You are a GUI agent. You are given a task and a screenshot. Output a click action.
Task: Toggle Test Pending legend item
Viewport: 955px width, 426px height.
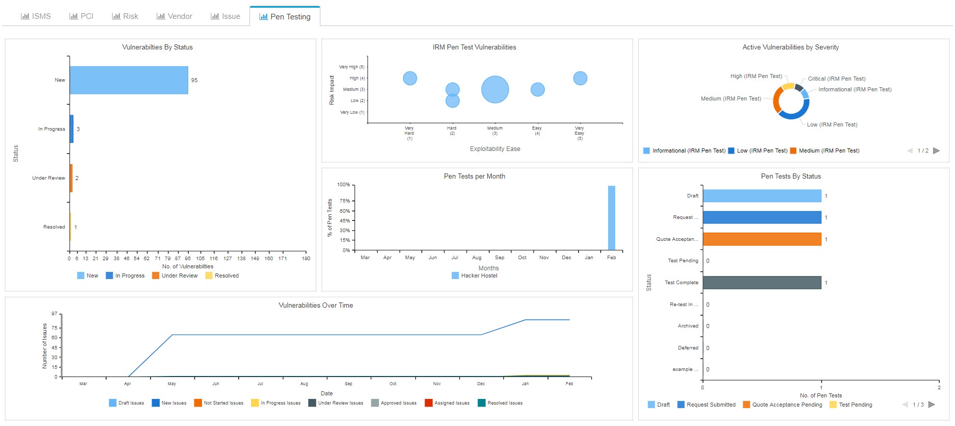851,405
